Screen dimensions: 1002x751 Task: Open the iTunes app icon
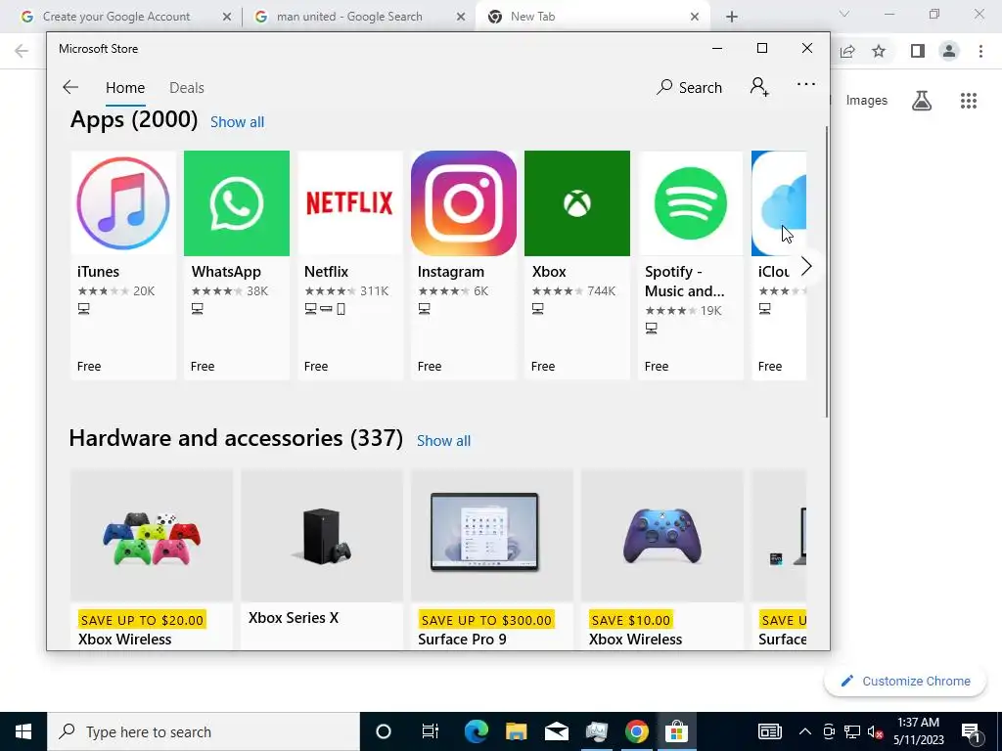123,203
